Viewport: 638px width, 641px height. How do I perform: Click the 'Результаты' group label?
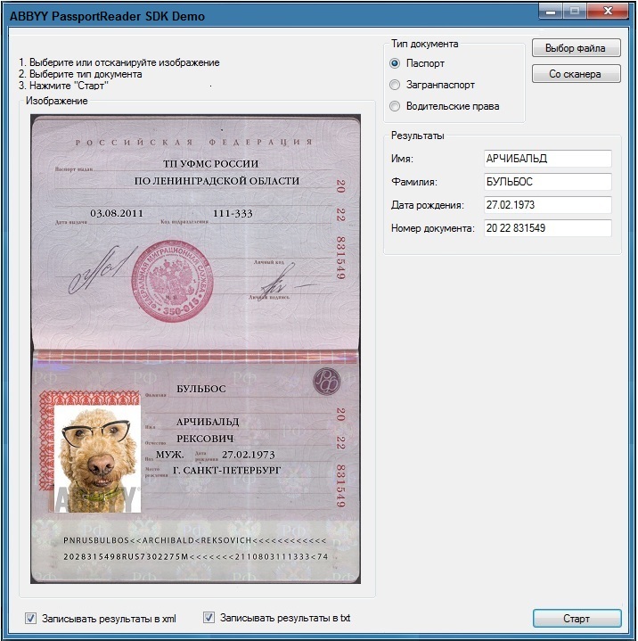[417, 136]
